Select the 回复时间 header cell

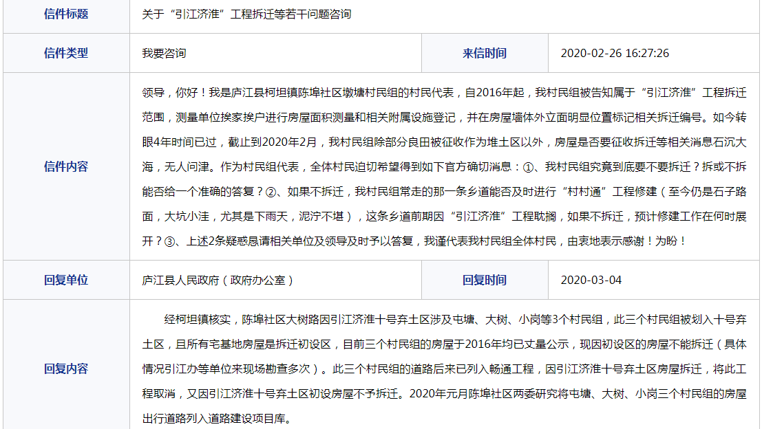(485, 280)
